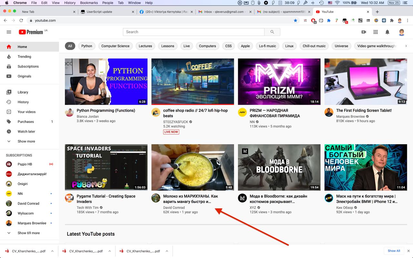Open Your videos in the sidebar

tap(29, 112)
